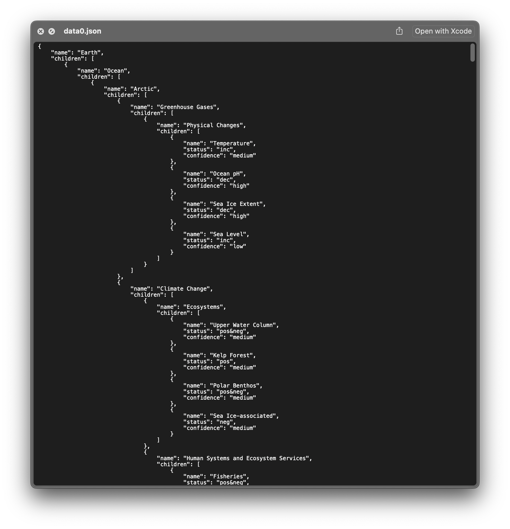Screen dimensions: 510x529
Task: Click "confidence": "medium" under Temperature
Action: coord(219,156)
